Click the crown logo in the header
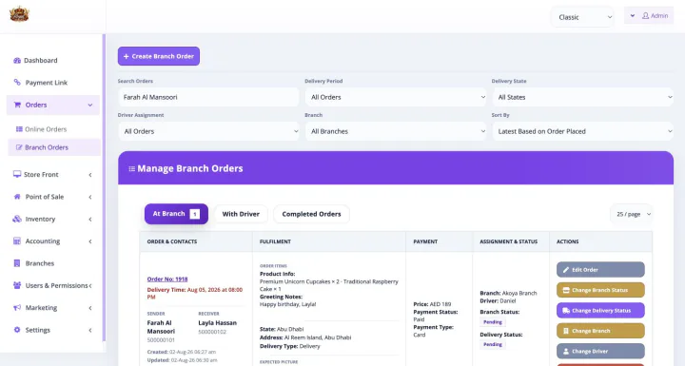Screen dimensions: 685x366 (19, 14)
